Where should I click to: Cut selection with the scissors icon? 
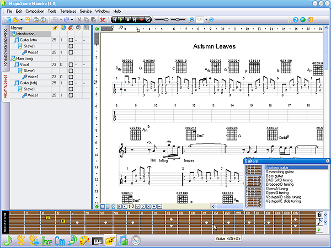(79, 20)
